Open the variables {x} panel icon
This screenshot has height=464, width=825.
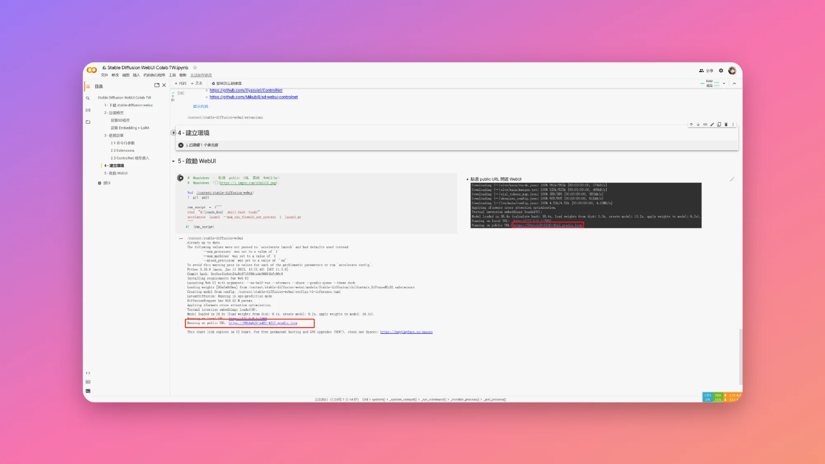[x=88, y=110]
